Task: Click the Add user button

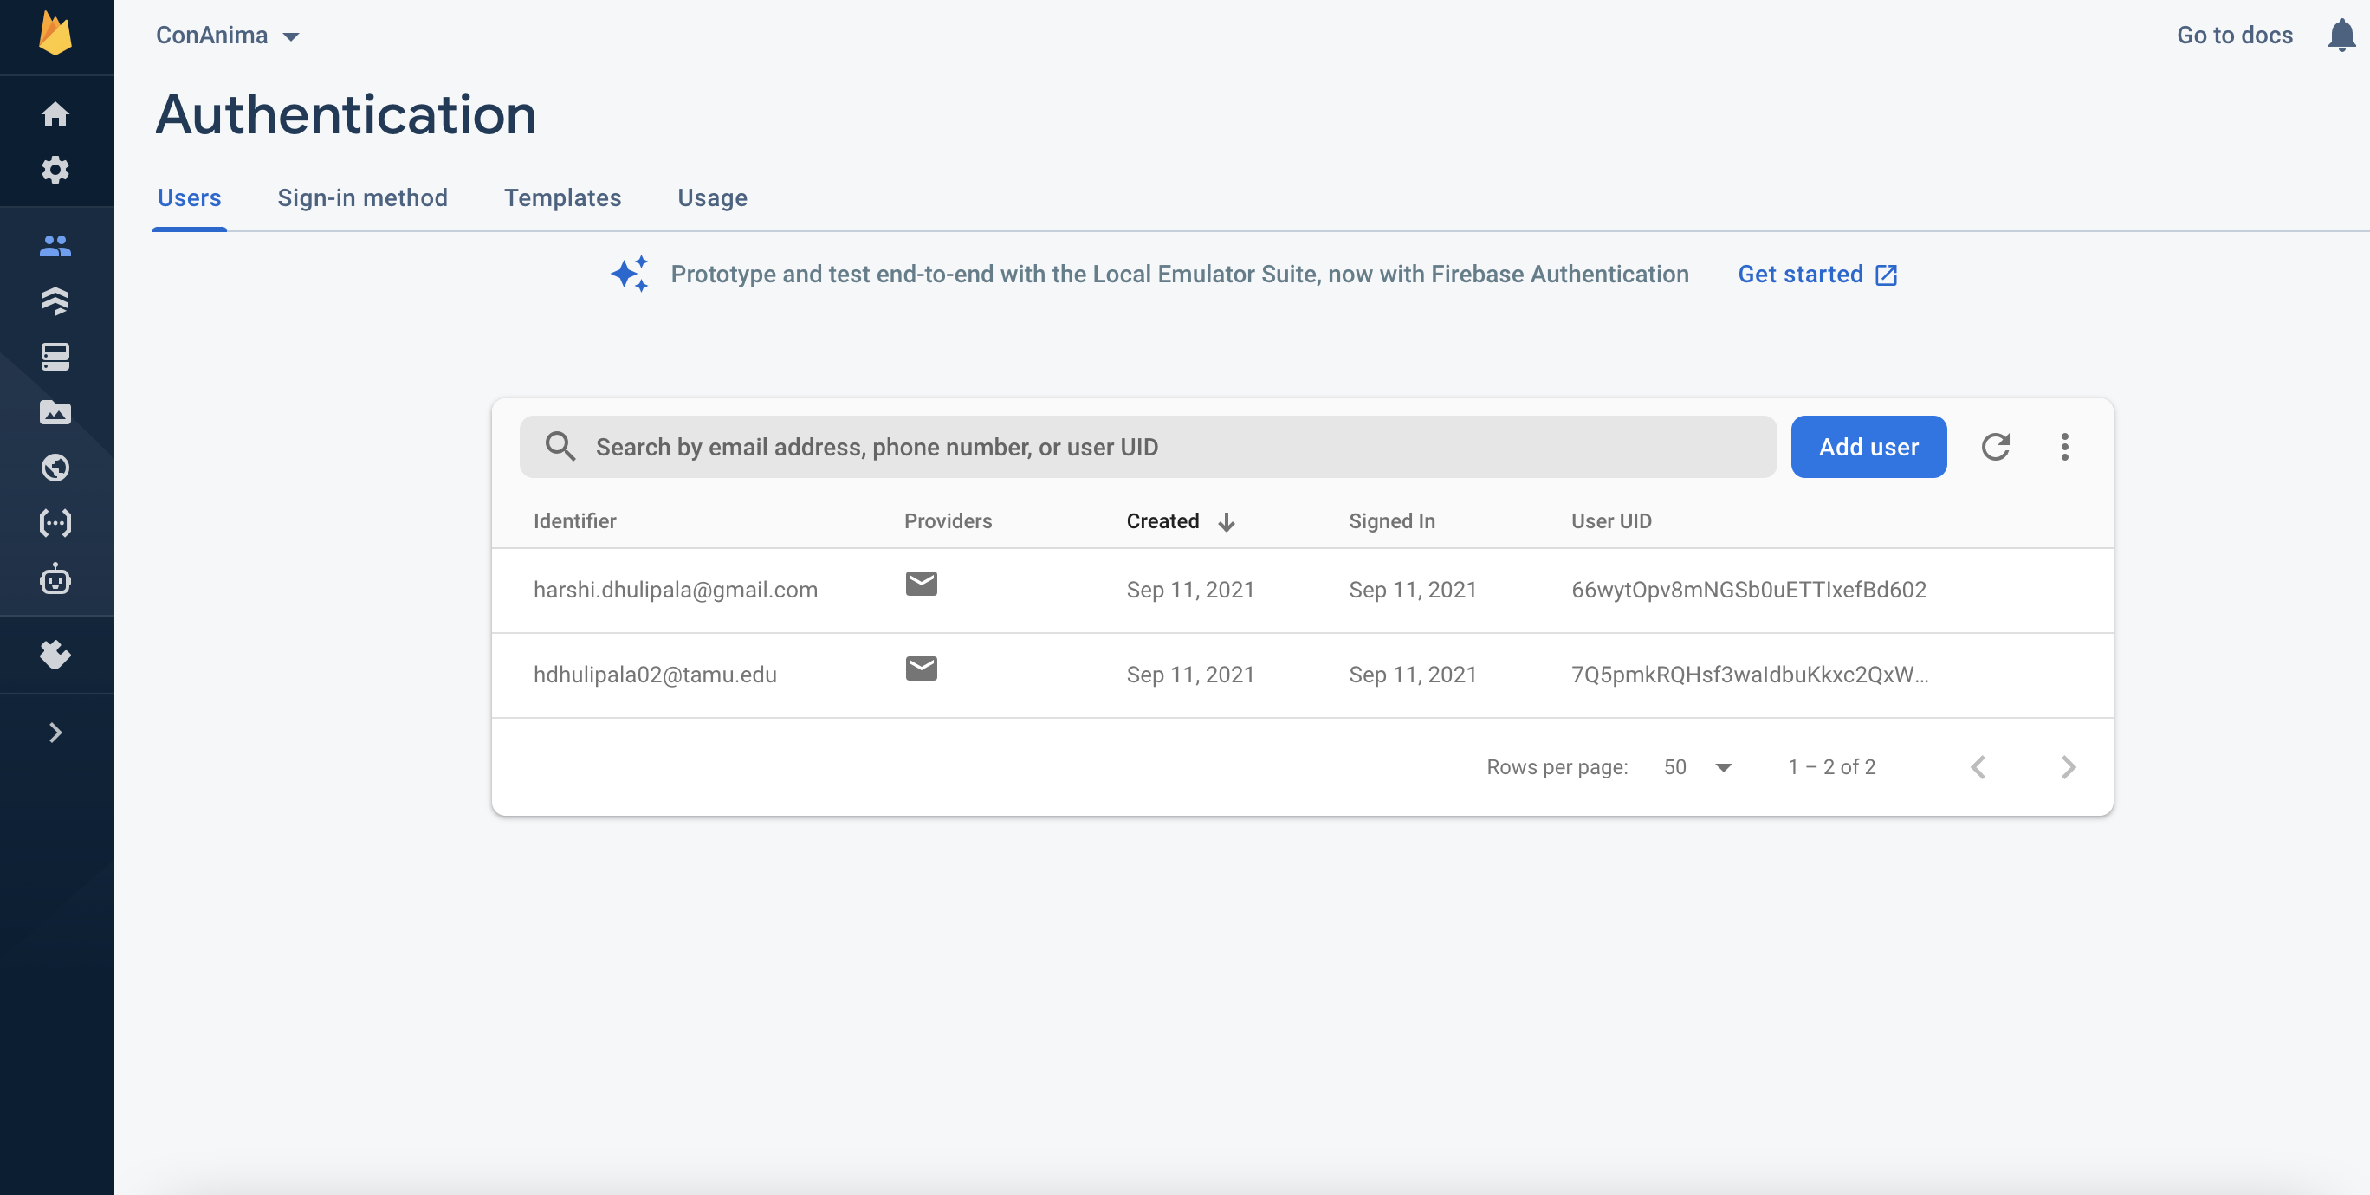Action: [1868, 447]
